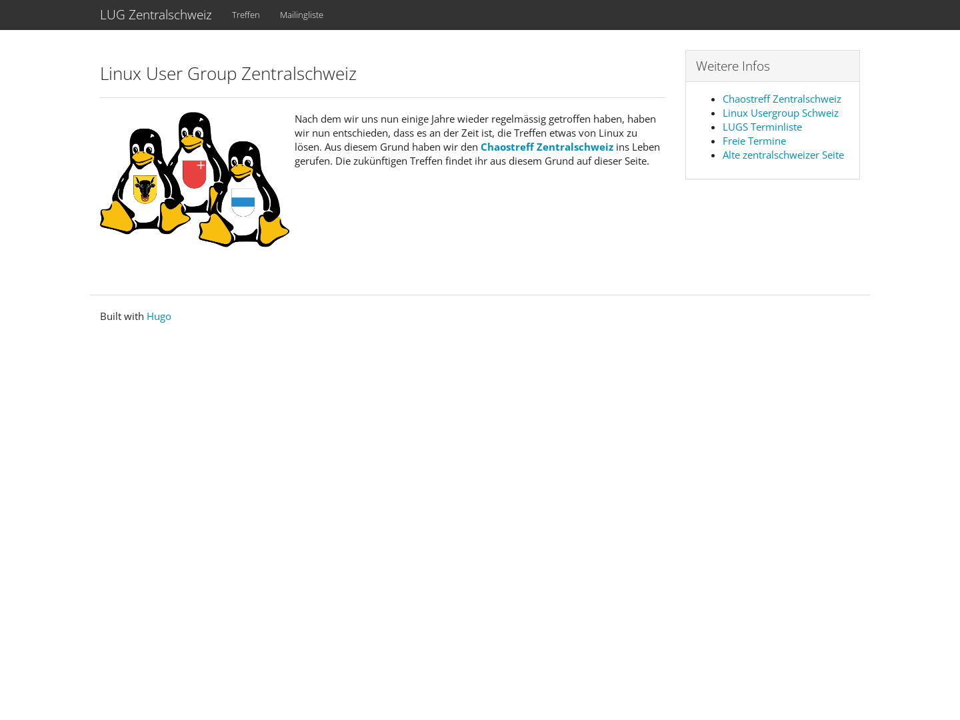Screen dimensions: 960x720
Task: Click the Weitere Infos panel heading
Action: tap(733, 66)
